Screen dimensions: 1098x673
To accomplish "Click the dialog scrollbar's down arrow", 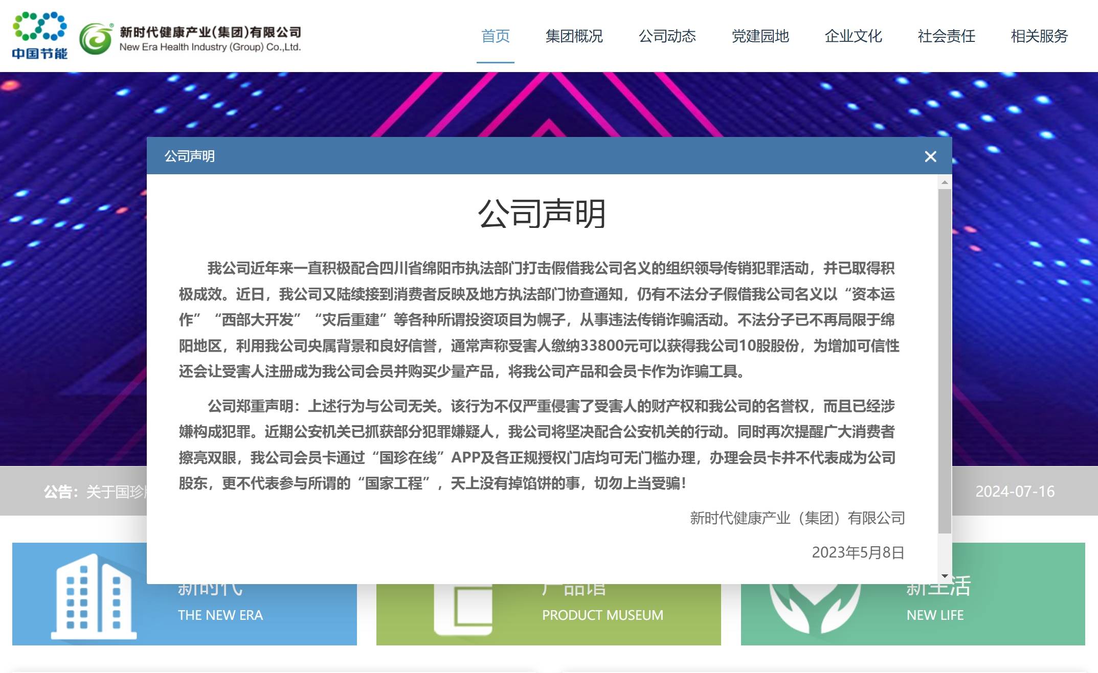I will coord(945,576).
